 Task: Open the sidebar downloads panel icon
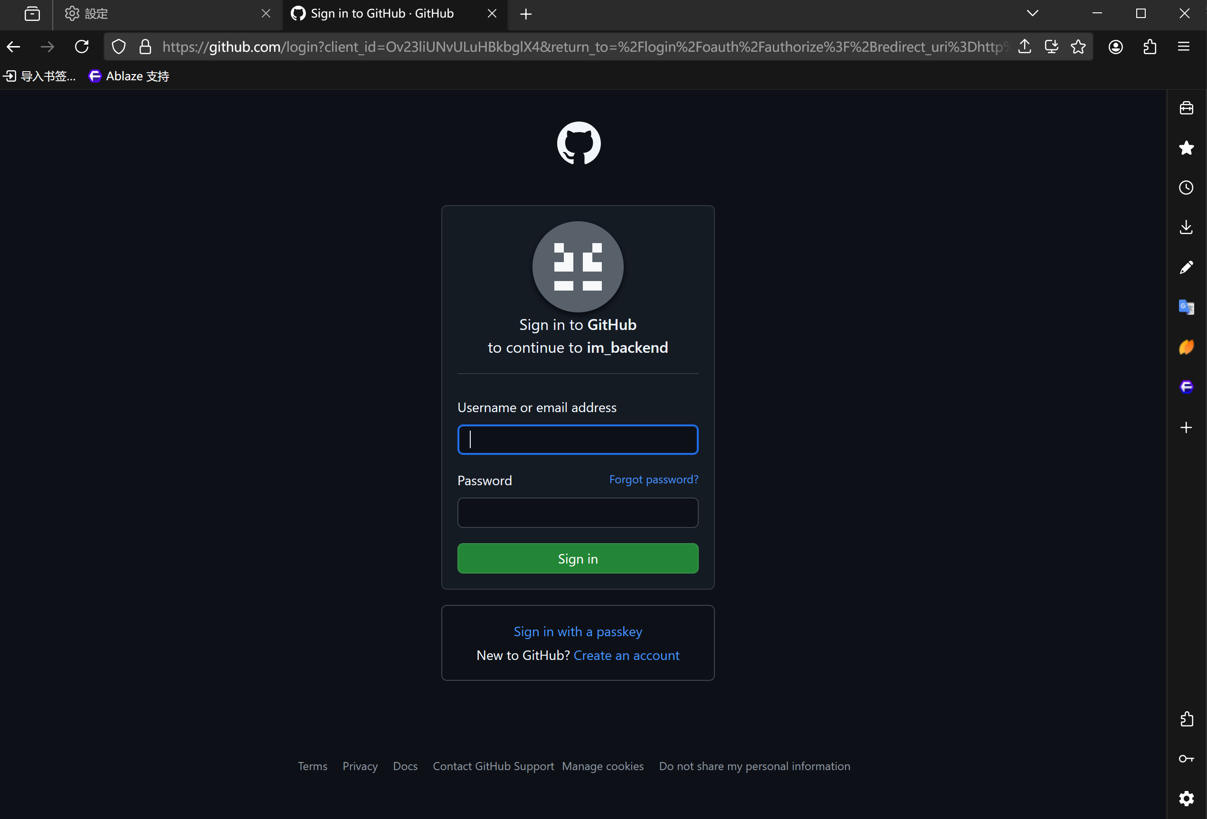(x=1186, y=227)
